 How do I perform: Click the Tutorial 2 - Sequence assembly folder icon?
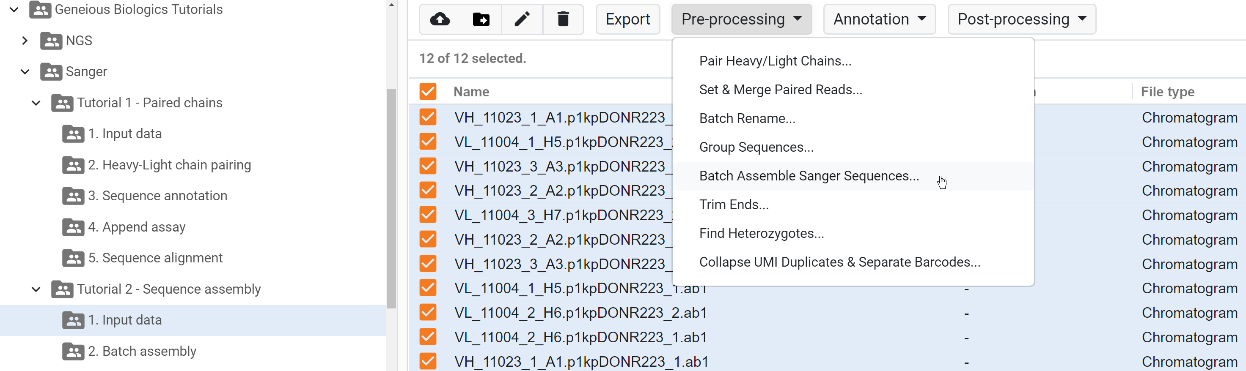tap(62, 289)
